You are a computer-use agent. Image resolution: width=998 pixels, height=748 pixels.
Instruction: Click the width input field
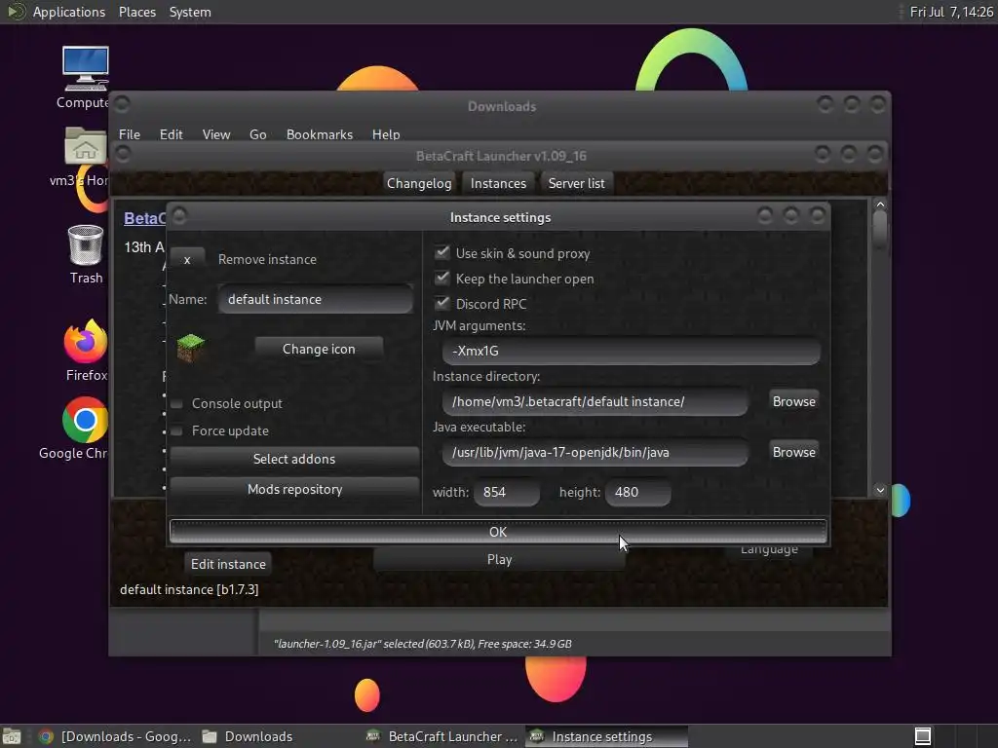click(x=507, y=492)
